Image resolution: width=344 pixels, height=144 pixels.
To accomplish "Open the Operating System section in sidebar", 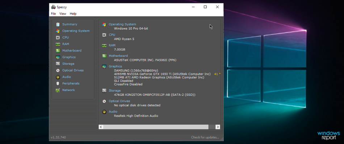I will [76, 31].
